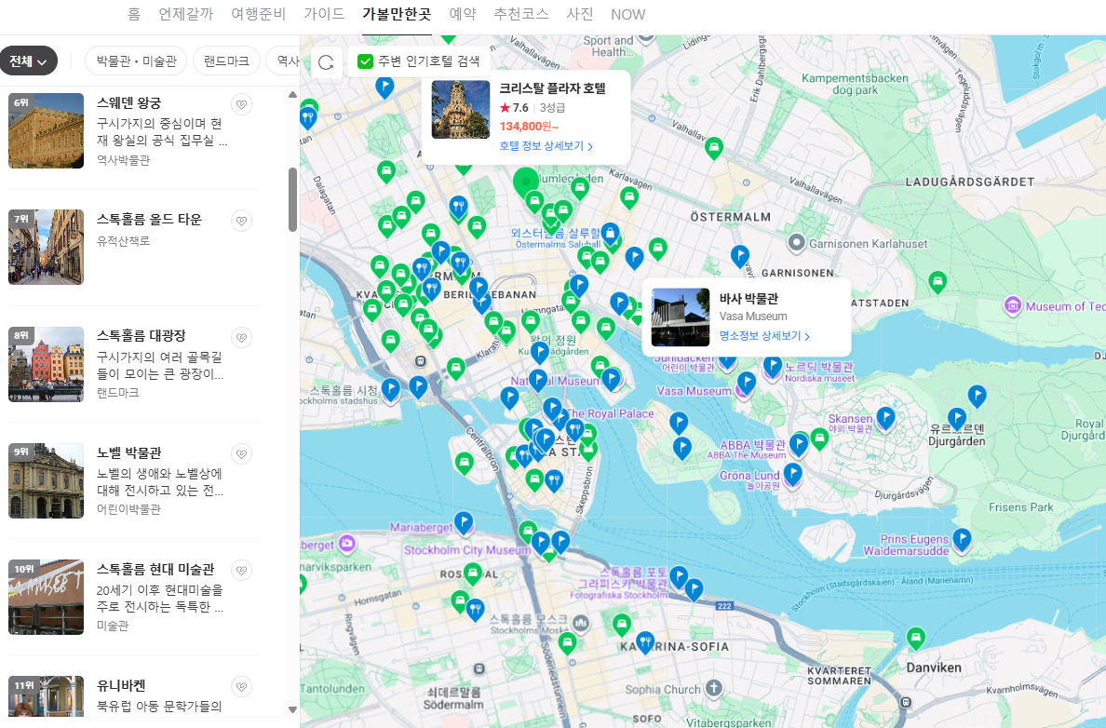Click blue flag pin at Gröna Lund
The width and height of the screenshot is (1106, 728).
[x=793, y=474]
